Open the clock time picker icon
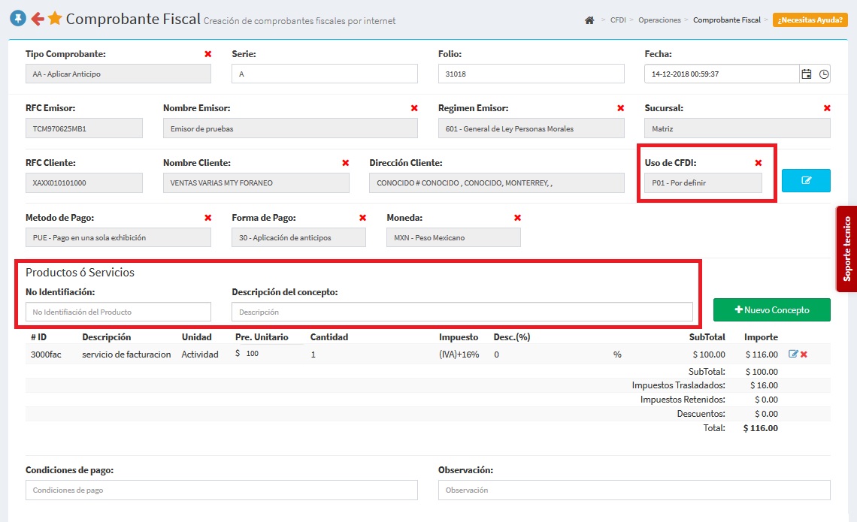Screen dimensions: 857x522 coord(824,74)
